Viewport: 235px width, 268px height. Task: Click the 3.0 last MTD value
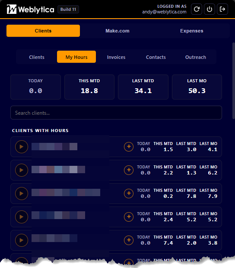(x=191, y=149)
